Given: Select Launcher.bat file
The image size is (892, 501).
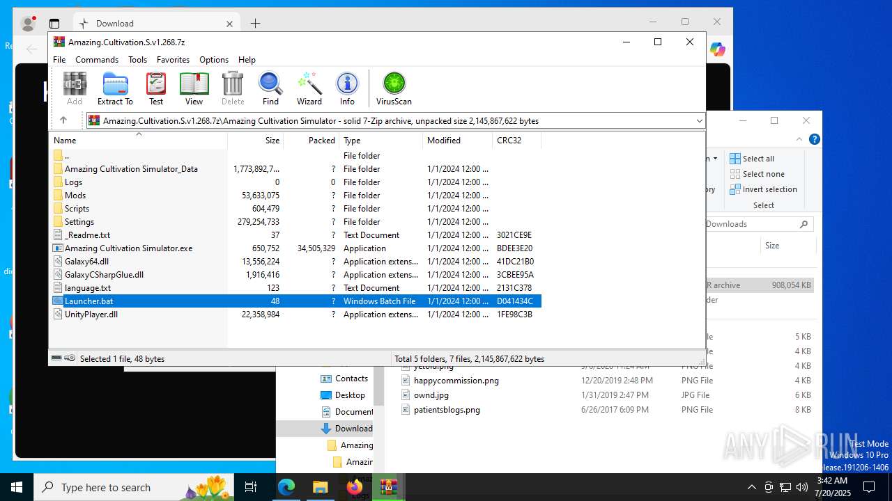Looking at the screenshot, I should 295,301.
